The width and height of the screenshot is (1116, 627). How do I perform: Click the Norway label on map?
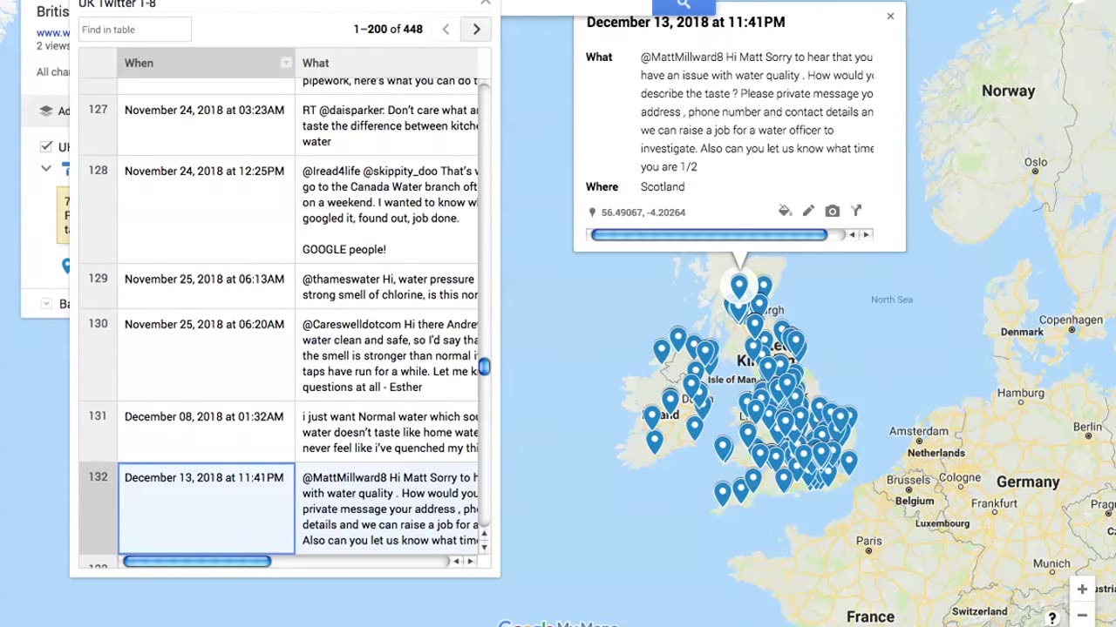click(1008, 91)
